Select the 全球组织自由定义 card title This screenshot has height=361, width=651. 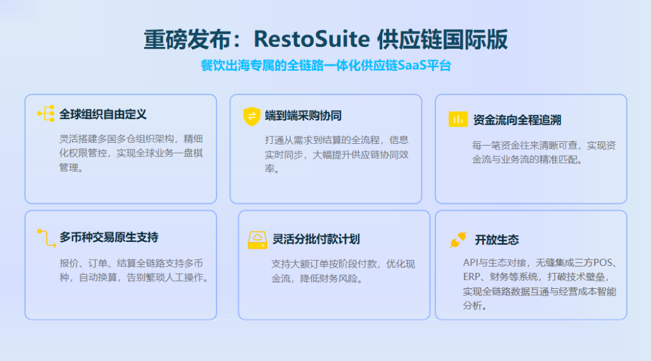(x=102, y=114)
